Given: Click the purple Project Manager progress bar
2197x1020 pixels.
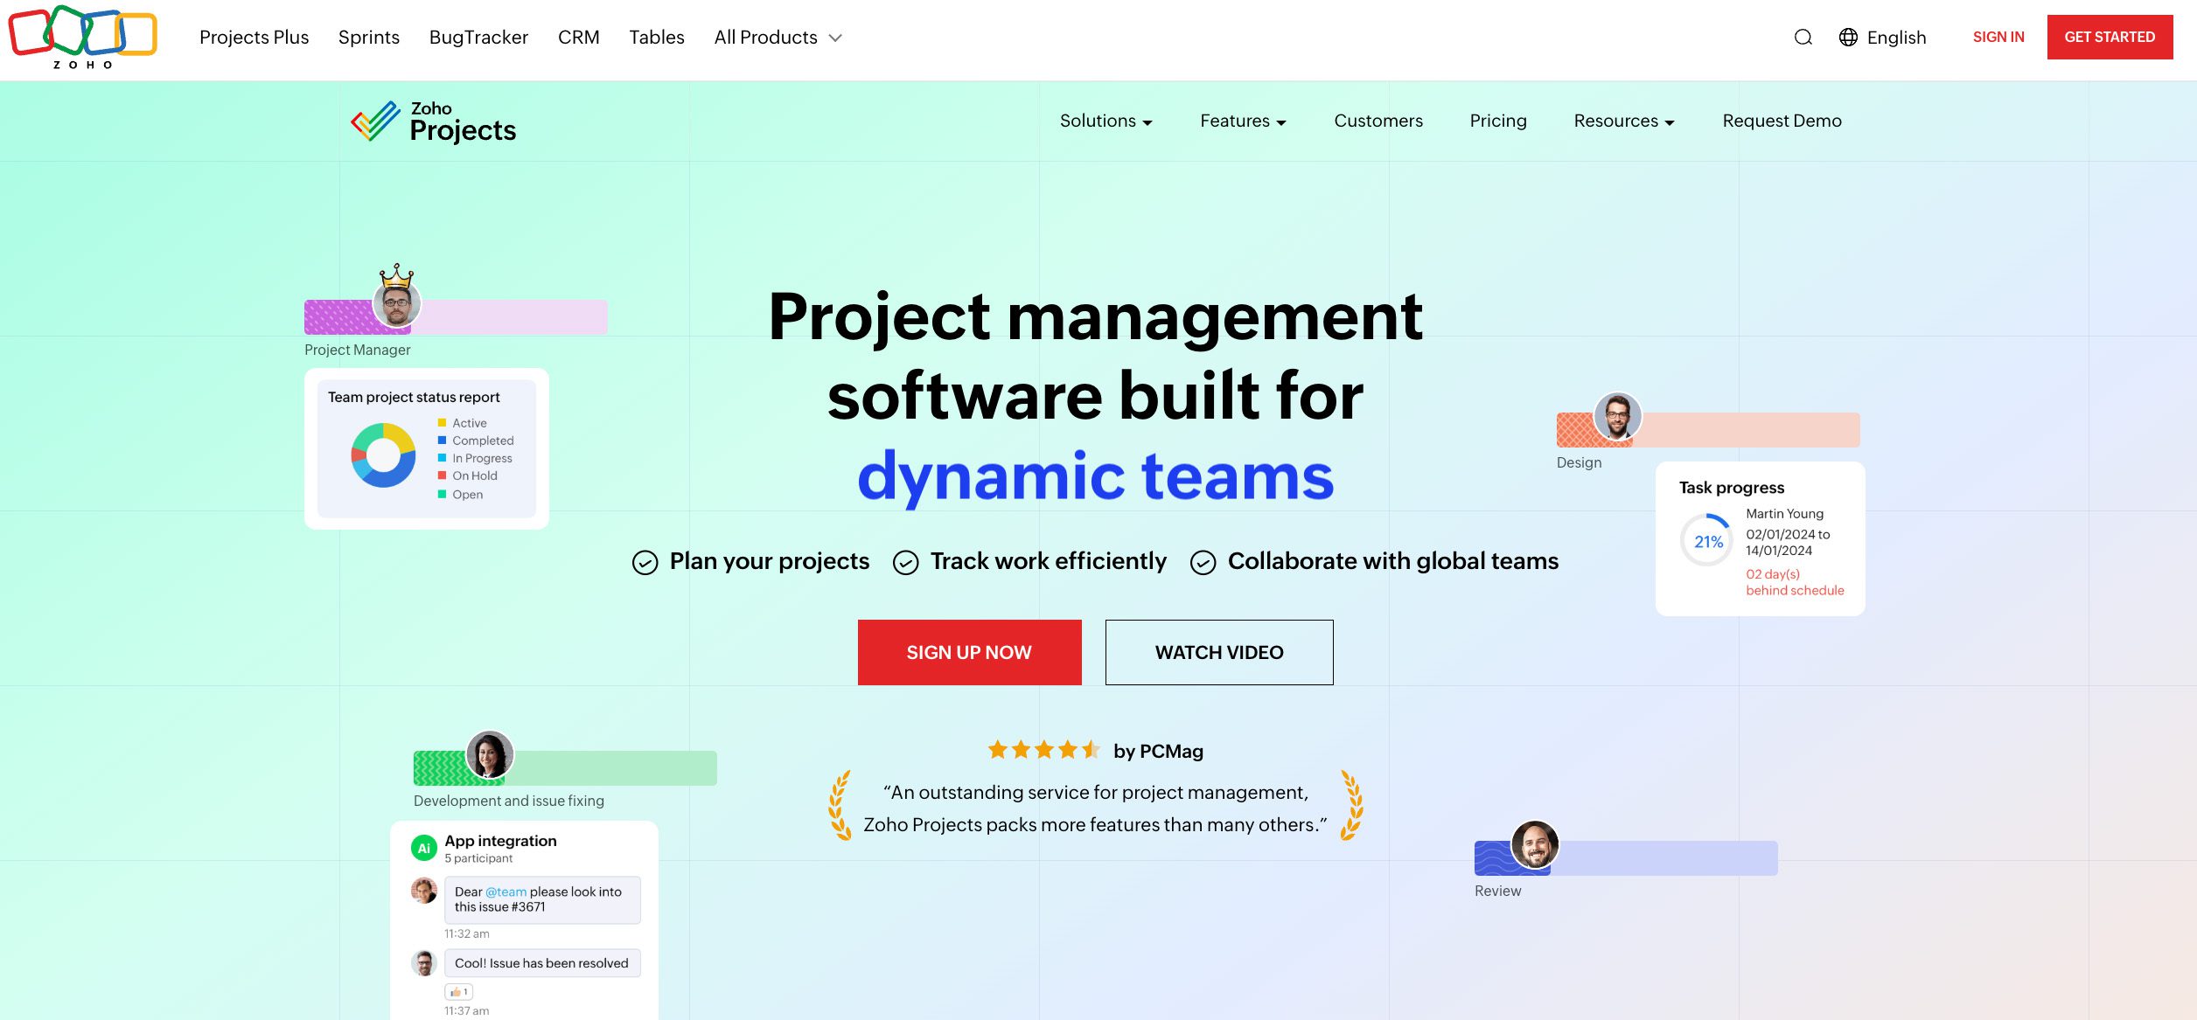Looking at the screenshot, I should coord(456,317).
